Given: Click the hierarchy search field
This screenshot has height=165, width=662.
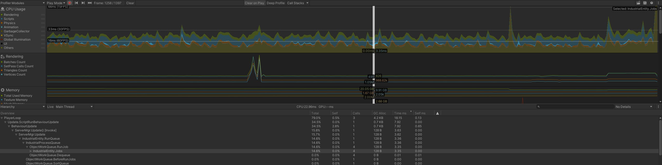Looking at the screenshot, I should (x=575, y=107).
